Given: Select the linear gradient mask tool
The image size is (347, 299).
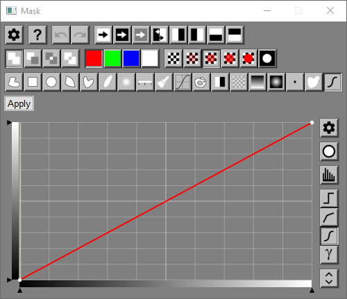Looking at the screenshot, I should [257, 82].
